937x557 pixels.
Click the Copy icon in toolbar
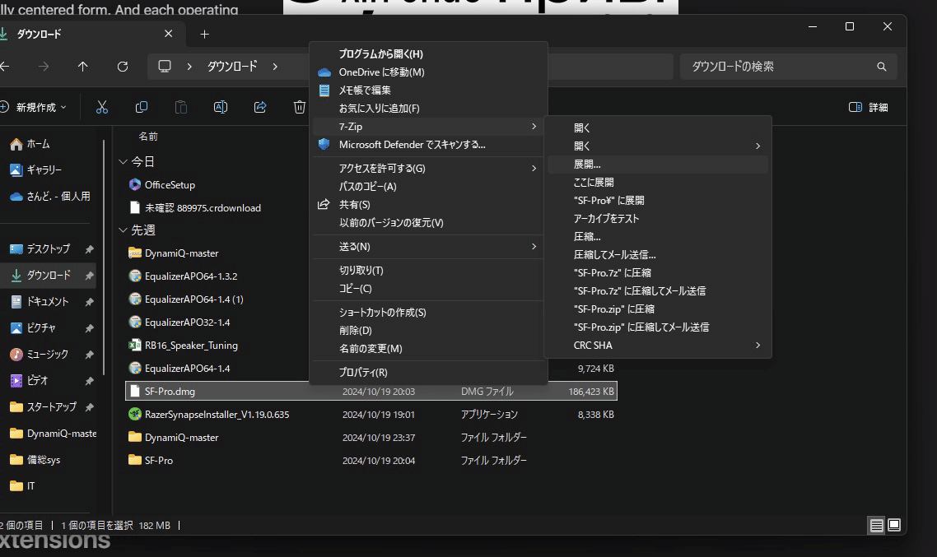142,108
